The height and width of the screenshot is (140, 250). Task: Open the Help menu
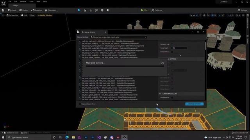click(45, 2)
